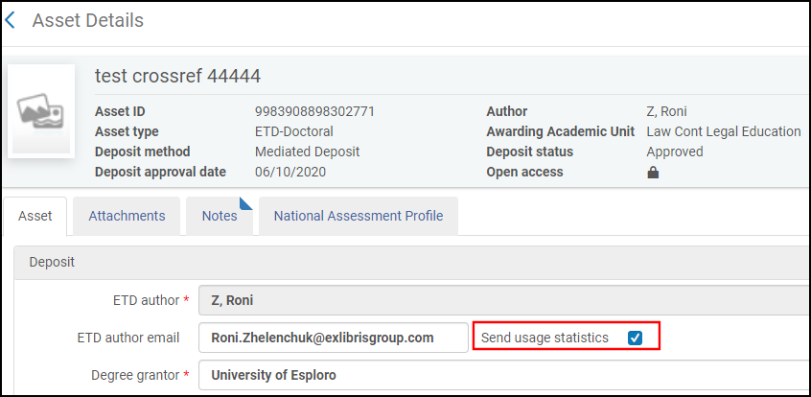Click the asset image placeholder thumbnail
811x397 pixels.
click(41, 111)
